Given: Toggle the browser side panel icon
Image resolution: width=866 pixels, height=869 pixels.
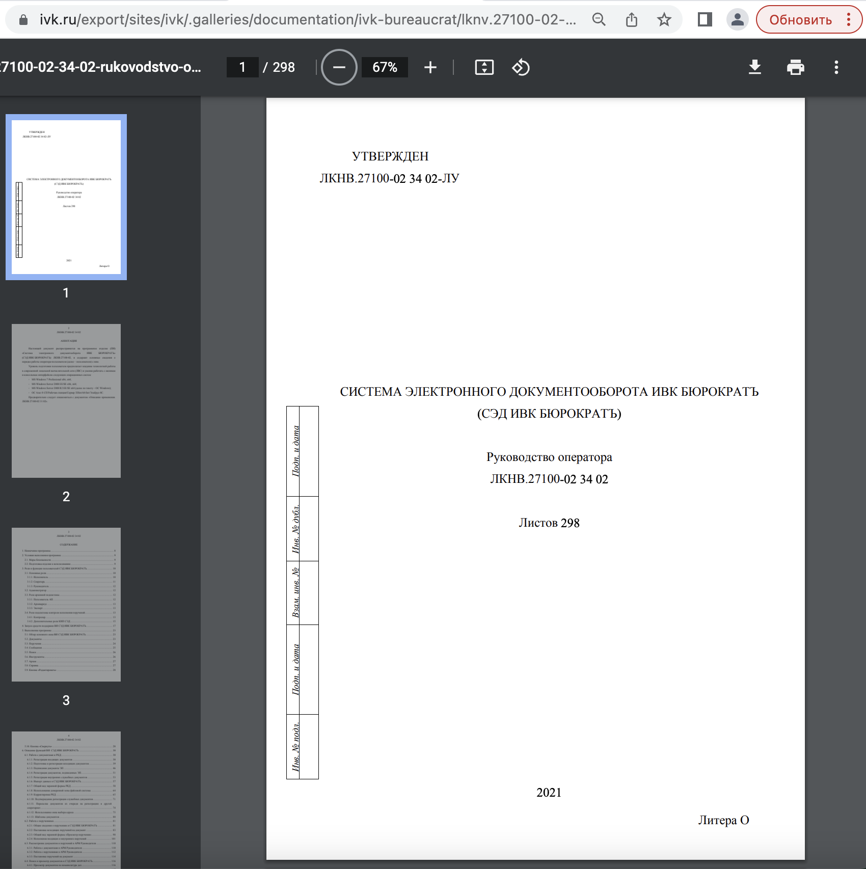Looking at the screenshot, I should (x=705, y=20).
